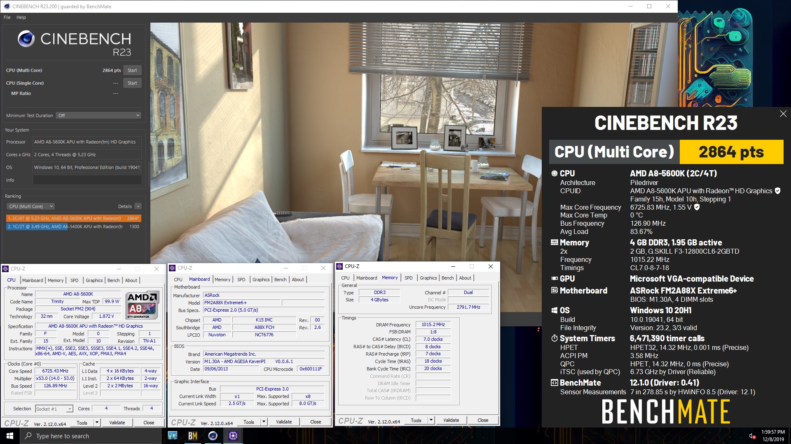Click the taskbar clock showing 1:59:57 PM
Viewport: 791px width, 444px height.
773,432
